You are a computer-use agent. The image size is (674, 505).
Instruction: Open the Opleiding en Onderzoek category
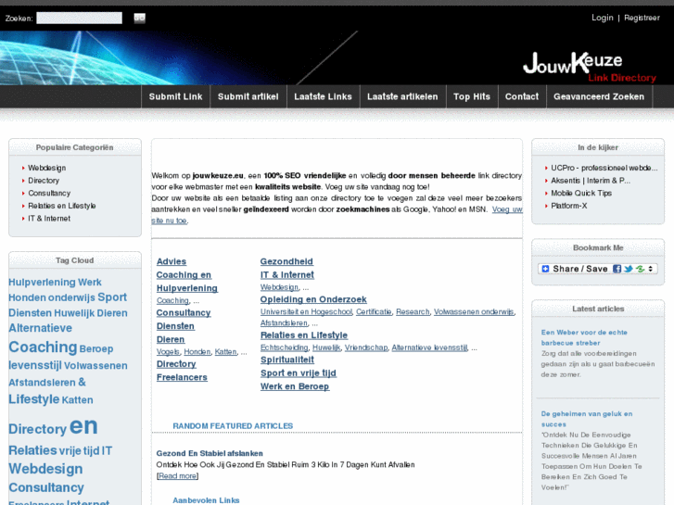(x=313, y=299)
